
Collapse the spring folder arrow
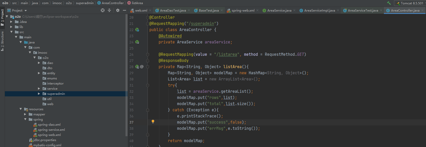click(25, 120)
